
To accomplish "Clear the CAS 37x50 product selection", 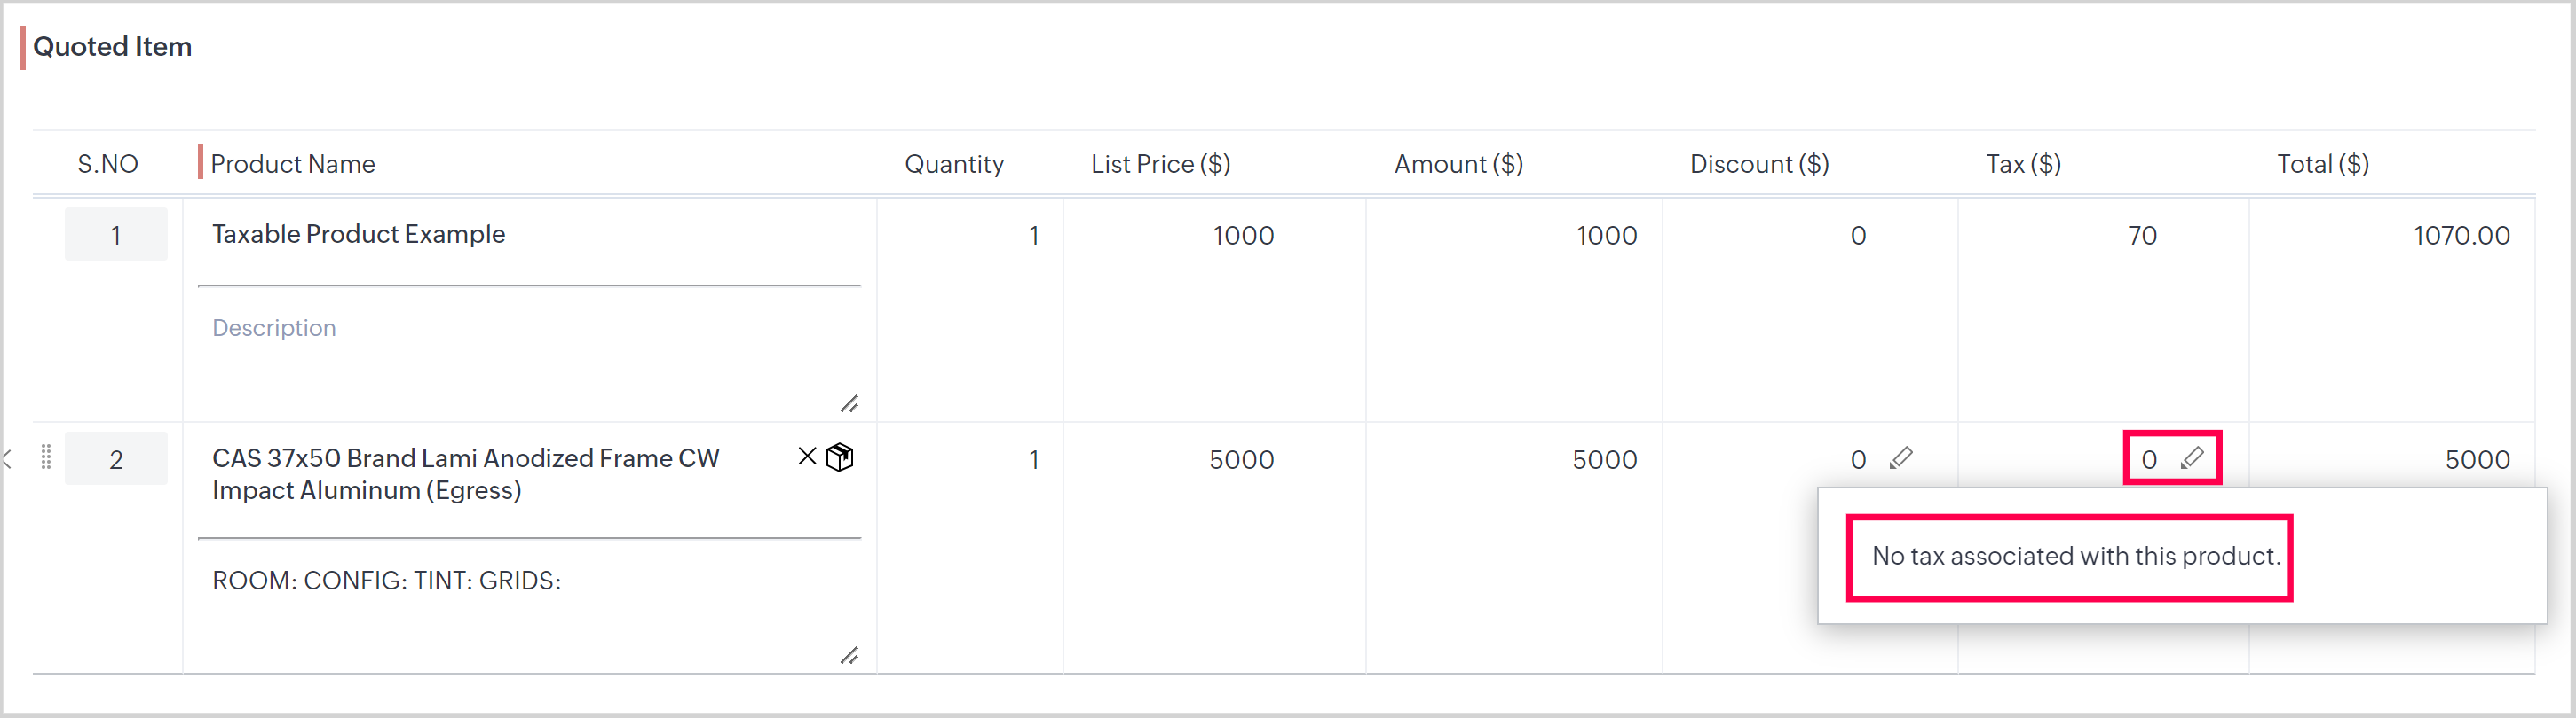I will pyautogui.click(x=807, y=457).
